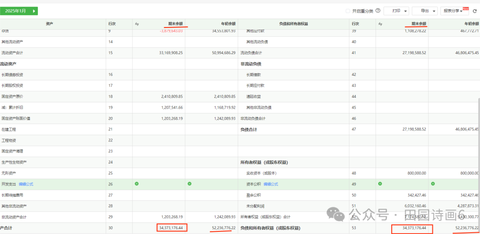Click green equals icon in 资本公积 期末余额 cell
Screen dimensions: 480x234
[380, 183]
